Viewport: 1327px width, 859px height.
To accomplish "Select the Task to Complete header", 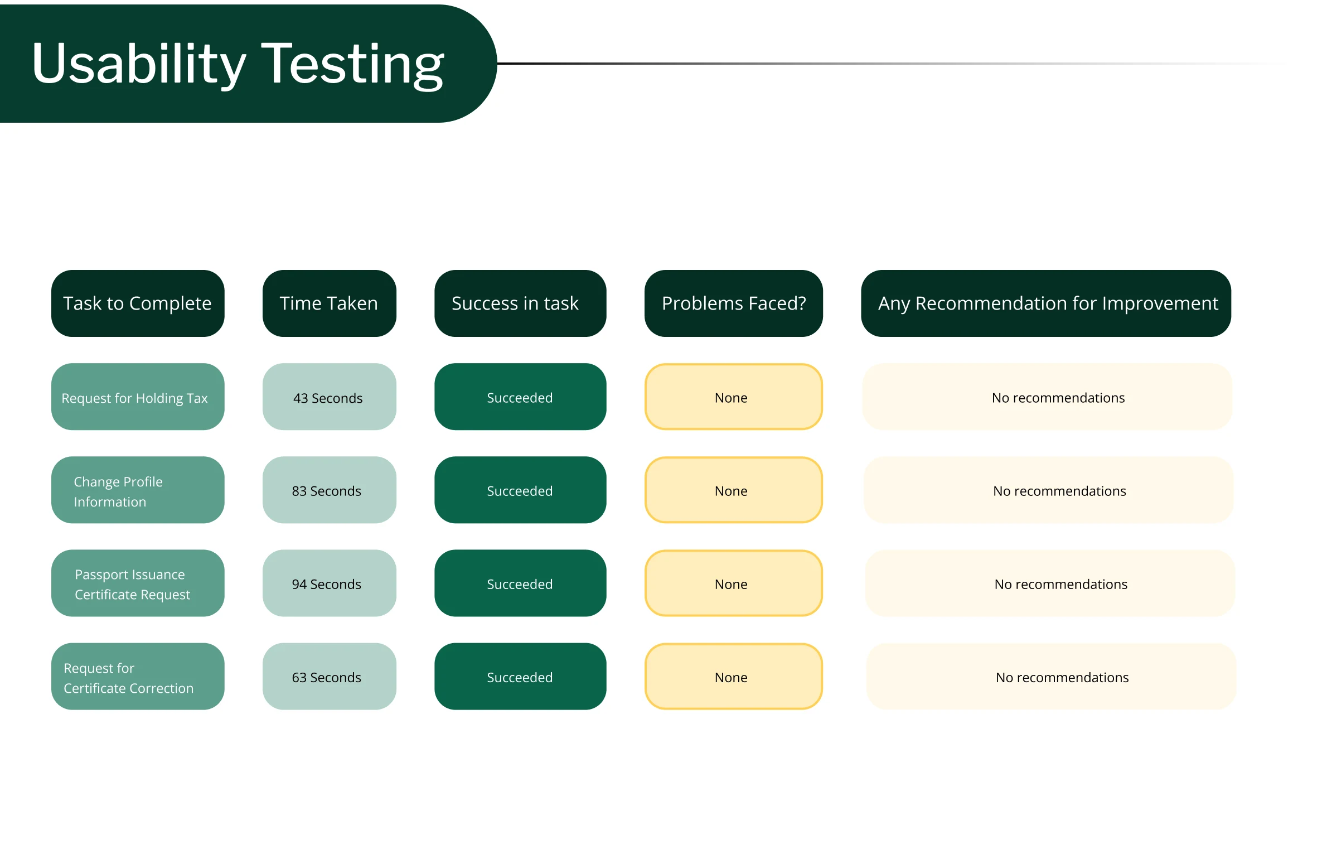I will point(138,303).
